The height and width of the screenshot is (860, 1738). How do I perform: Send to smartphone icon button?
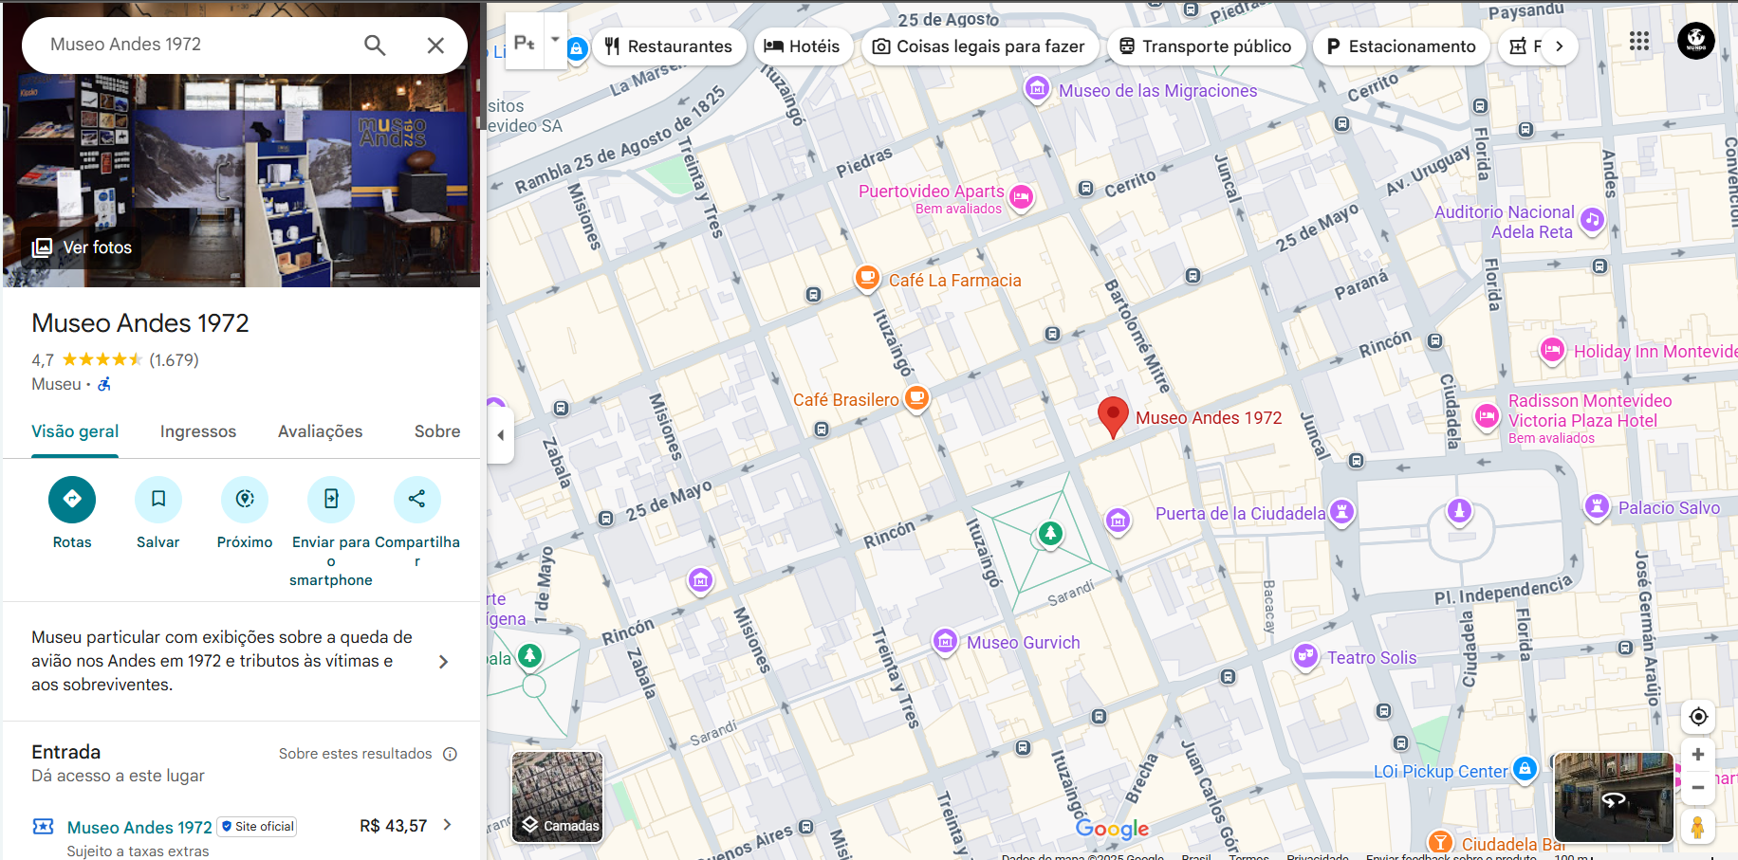(331, 500)
